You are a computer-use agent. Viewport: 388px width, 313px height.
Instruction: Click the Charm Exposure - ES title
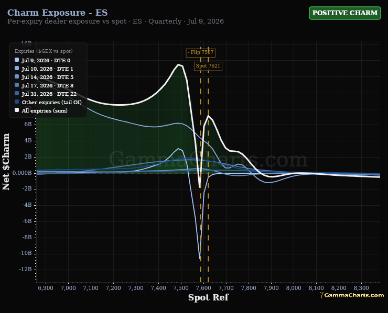click(x=57, y=13)
